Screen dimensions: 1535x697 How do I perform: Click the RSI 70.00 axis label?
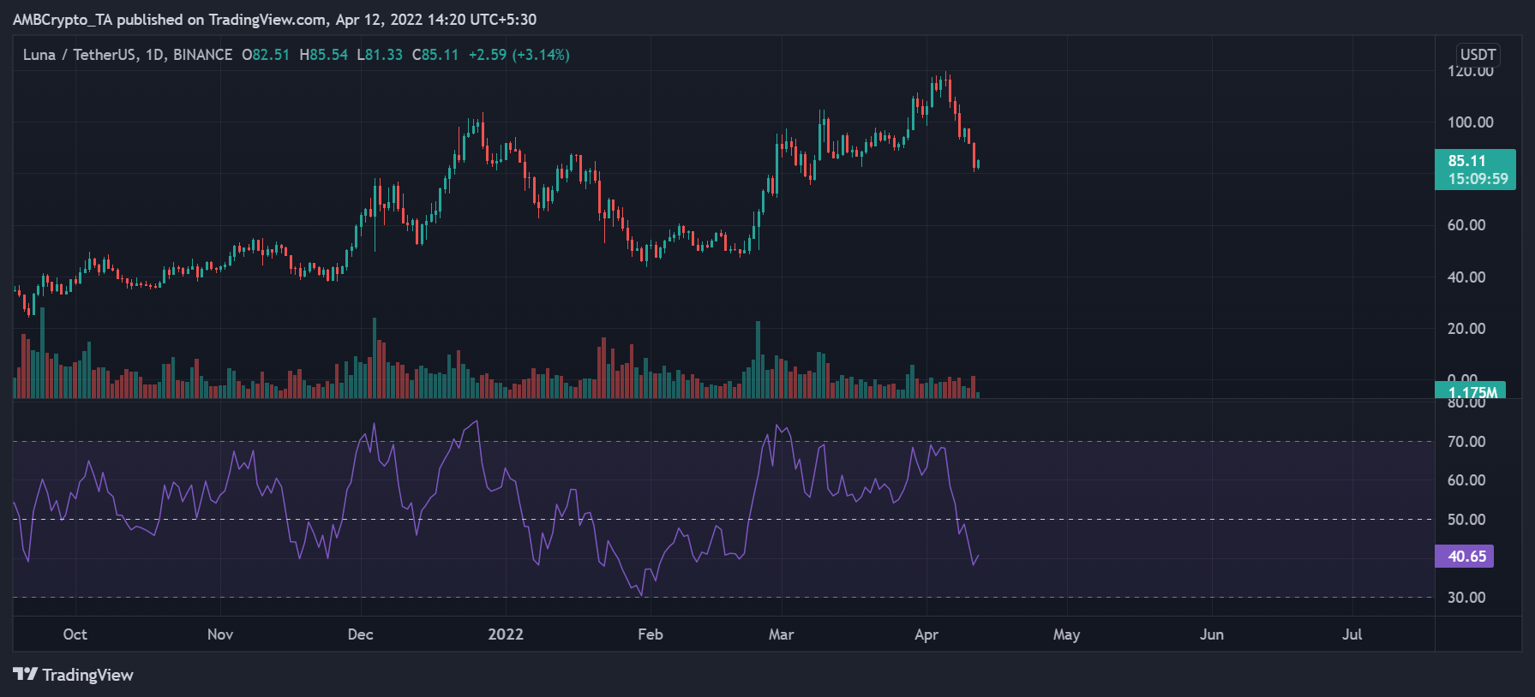click(x=1466, y=441)
